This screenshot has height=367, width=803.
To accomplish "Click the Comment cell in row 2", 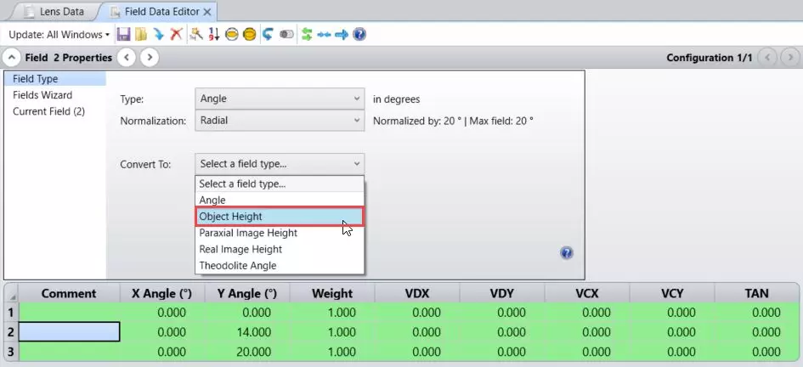I will point(69,332).
